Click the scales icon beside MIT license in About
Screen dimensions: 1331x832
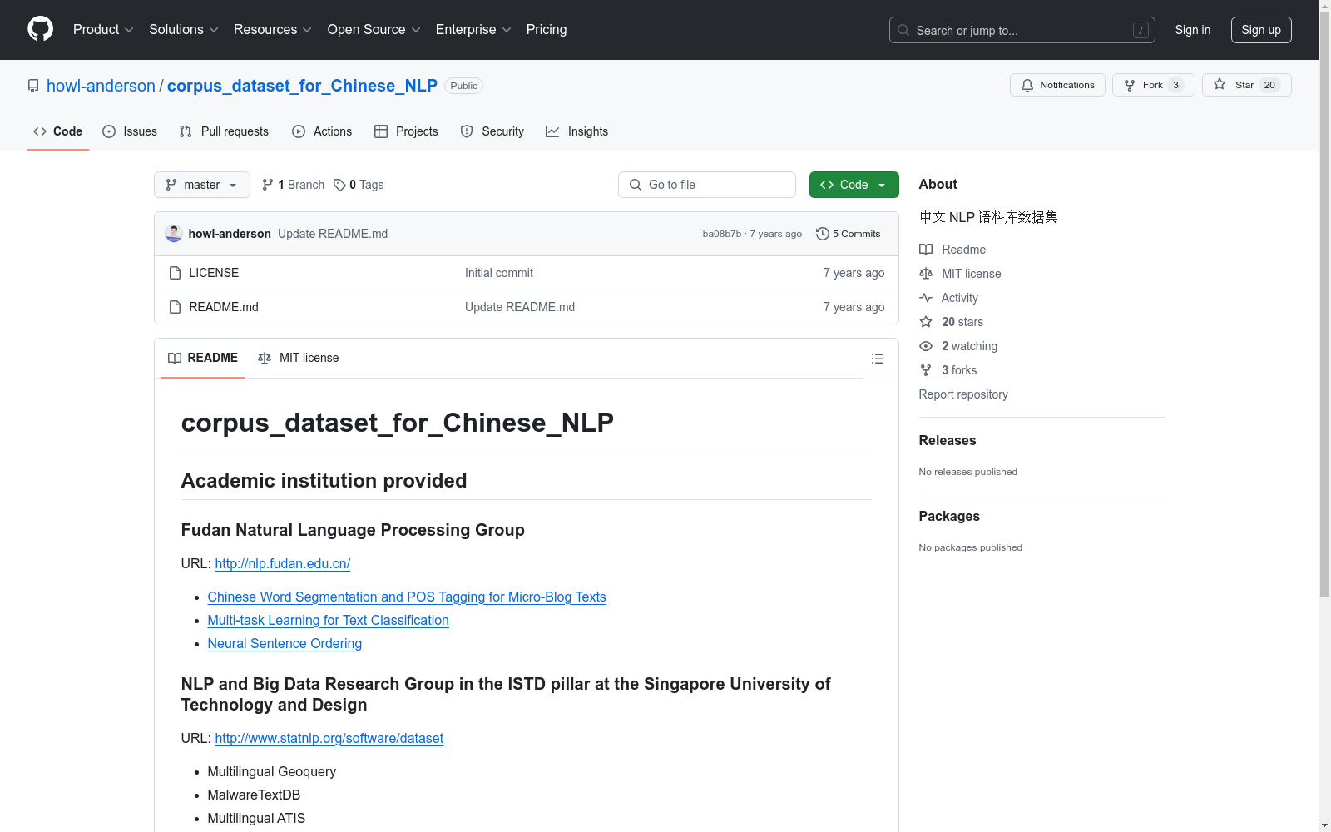pyautogui.click(x=926, y=274)
